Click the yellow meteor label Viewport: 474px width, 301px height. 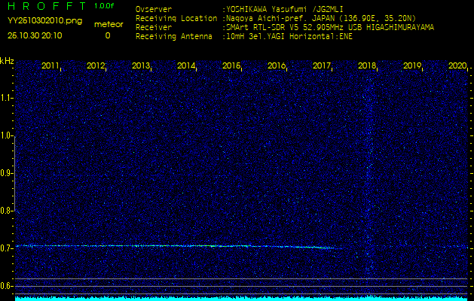108,24
